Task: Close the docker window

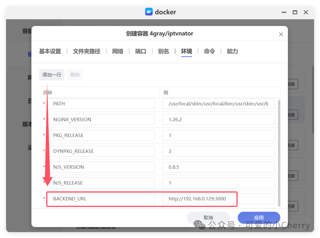Action: click(306, 12)
